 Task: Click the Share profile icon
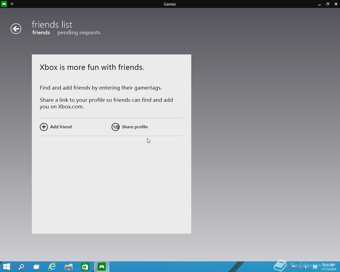116,127
